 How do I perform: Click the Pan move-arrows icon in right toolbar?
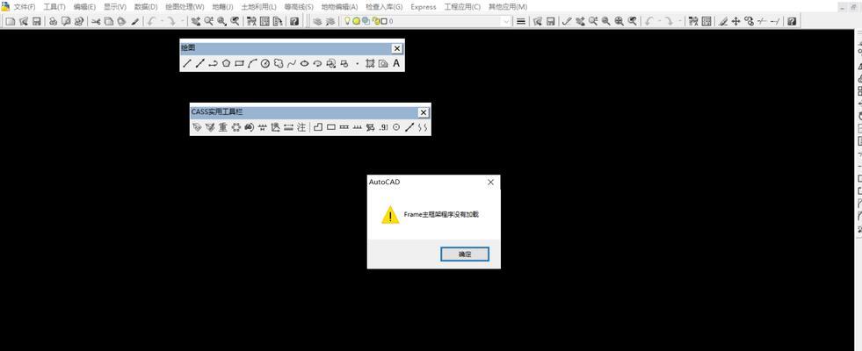tap(736, 21)
